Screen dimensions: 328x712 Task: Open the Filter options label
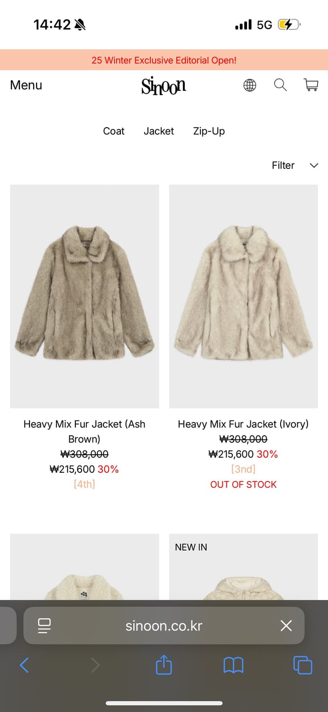click(x=283, y=165)
